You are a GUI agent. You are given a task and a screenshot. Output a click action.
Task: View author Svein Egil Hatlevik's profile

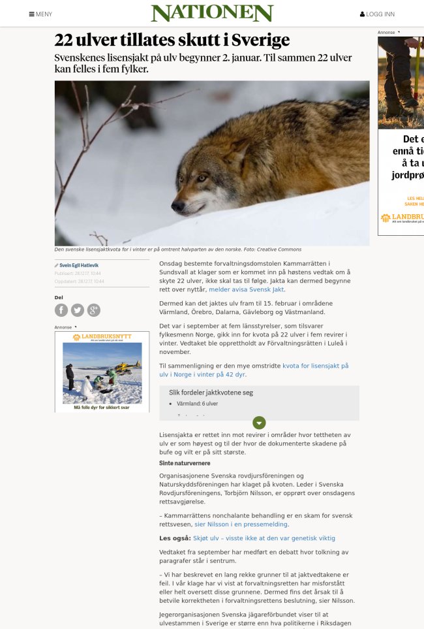[x=79, y=266]
